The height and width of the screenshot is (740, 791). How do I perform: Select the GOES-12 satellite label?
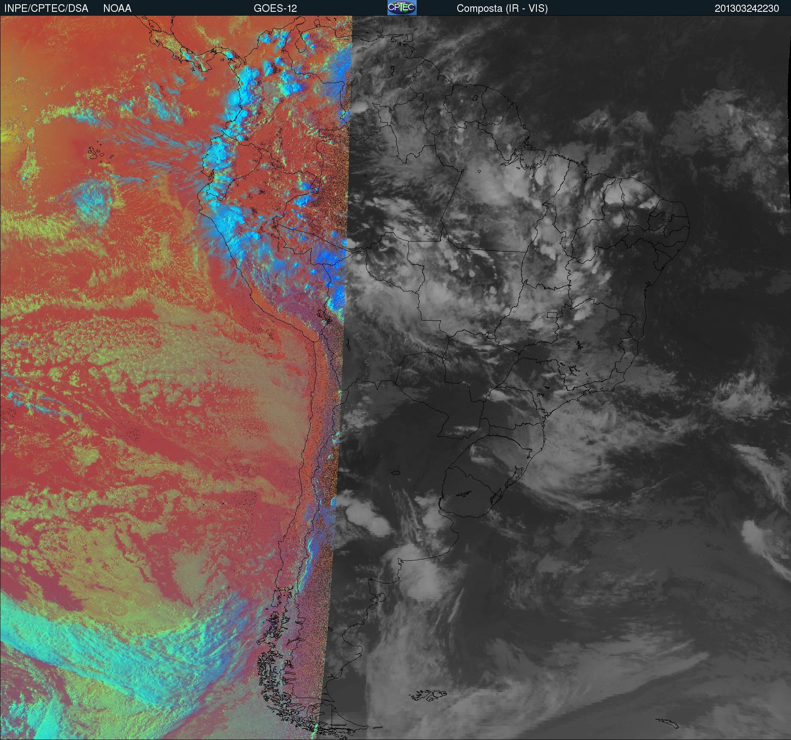pos(275,8)
